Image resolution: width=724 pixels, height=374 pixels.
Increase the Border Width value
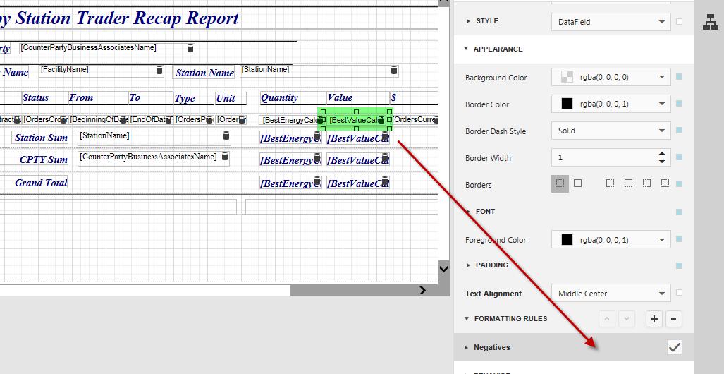tap(661, 154)
